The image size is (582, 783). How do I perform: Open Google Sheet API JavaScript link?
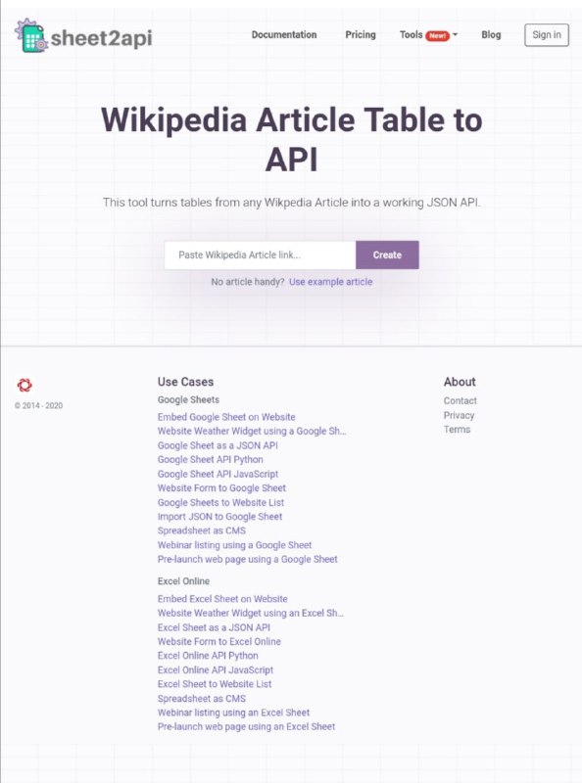(x=218, y=474)
